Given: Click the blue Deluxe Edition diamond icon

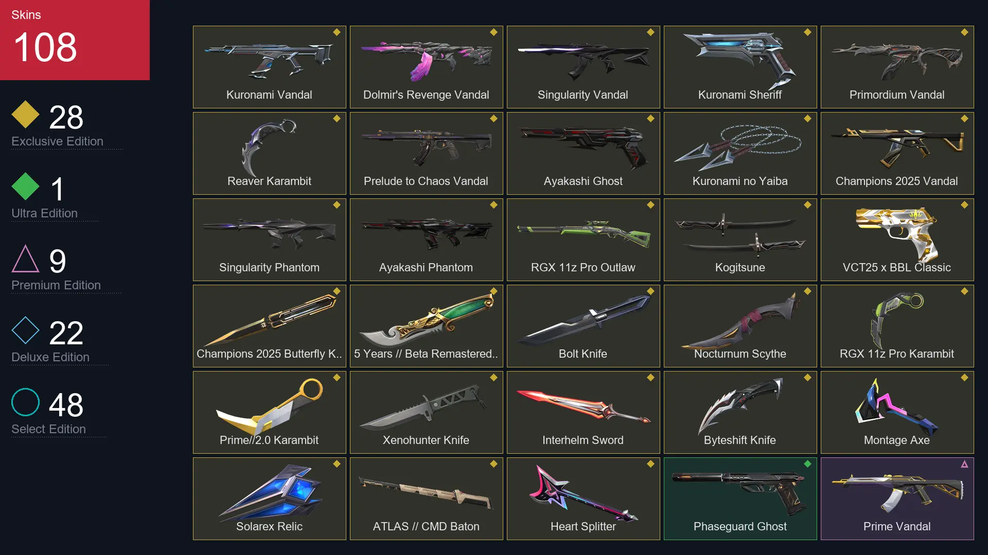Looking at the screenshot, I should pos(25,330).
